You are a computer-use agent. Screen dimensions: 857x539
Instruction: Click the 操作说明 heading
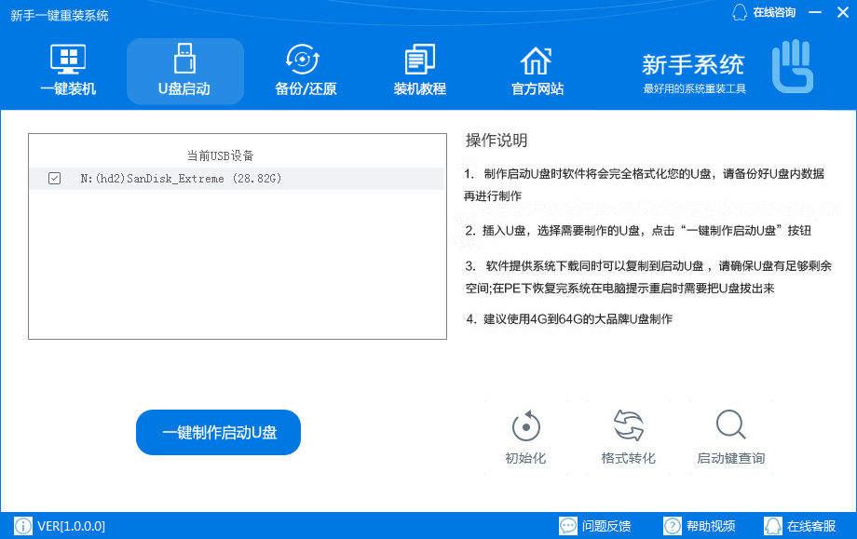[x=497, y=141]
